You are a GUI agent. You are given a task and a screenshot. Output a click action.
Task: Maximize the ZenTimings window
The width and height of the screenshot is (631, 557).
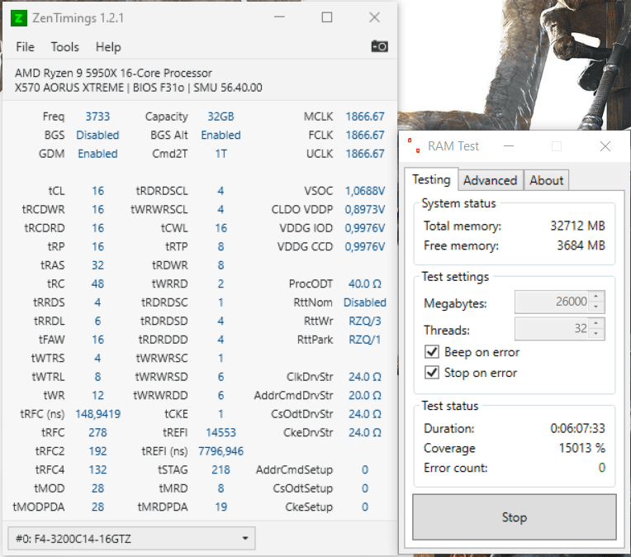click(x=327, y=17)
